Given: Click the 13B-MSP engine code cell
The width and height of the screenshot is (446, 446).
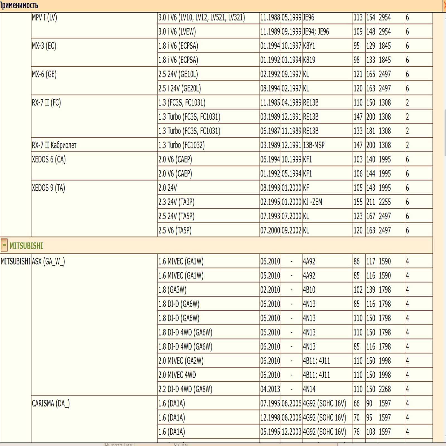Looking at the screenshot, I should pos(314,145).
